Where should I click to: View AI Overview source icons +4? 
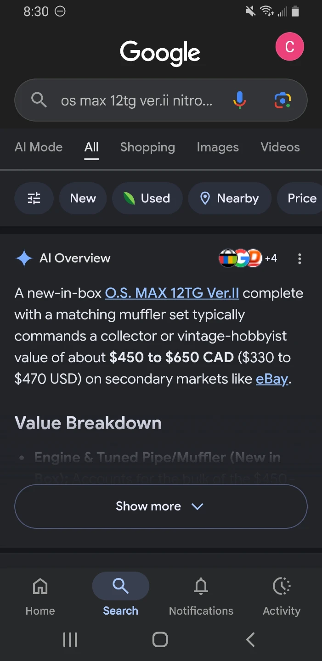click(248, 258)
